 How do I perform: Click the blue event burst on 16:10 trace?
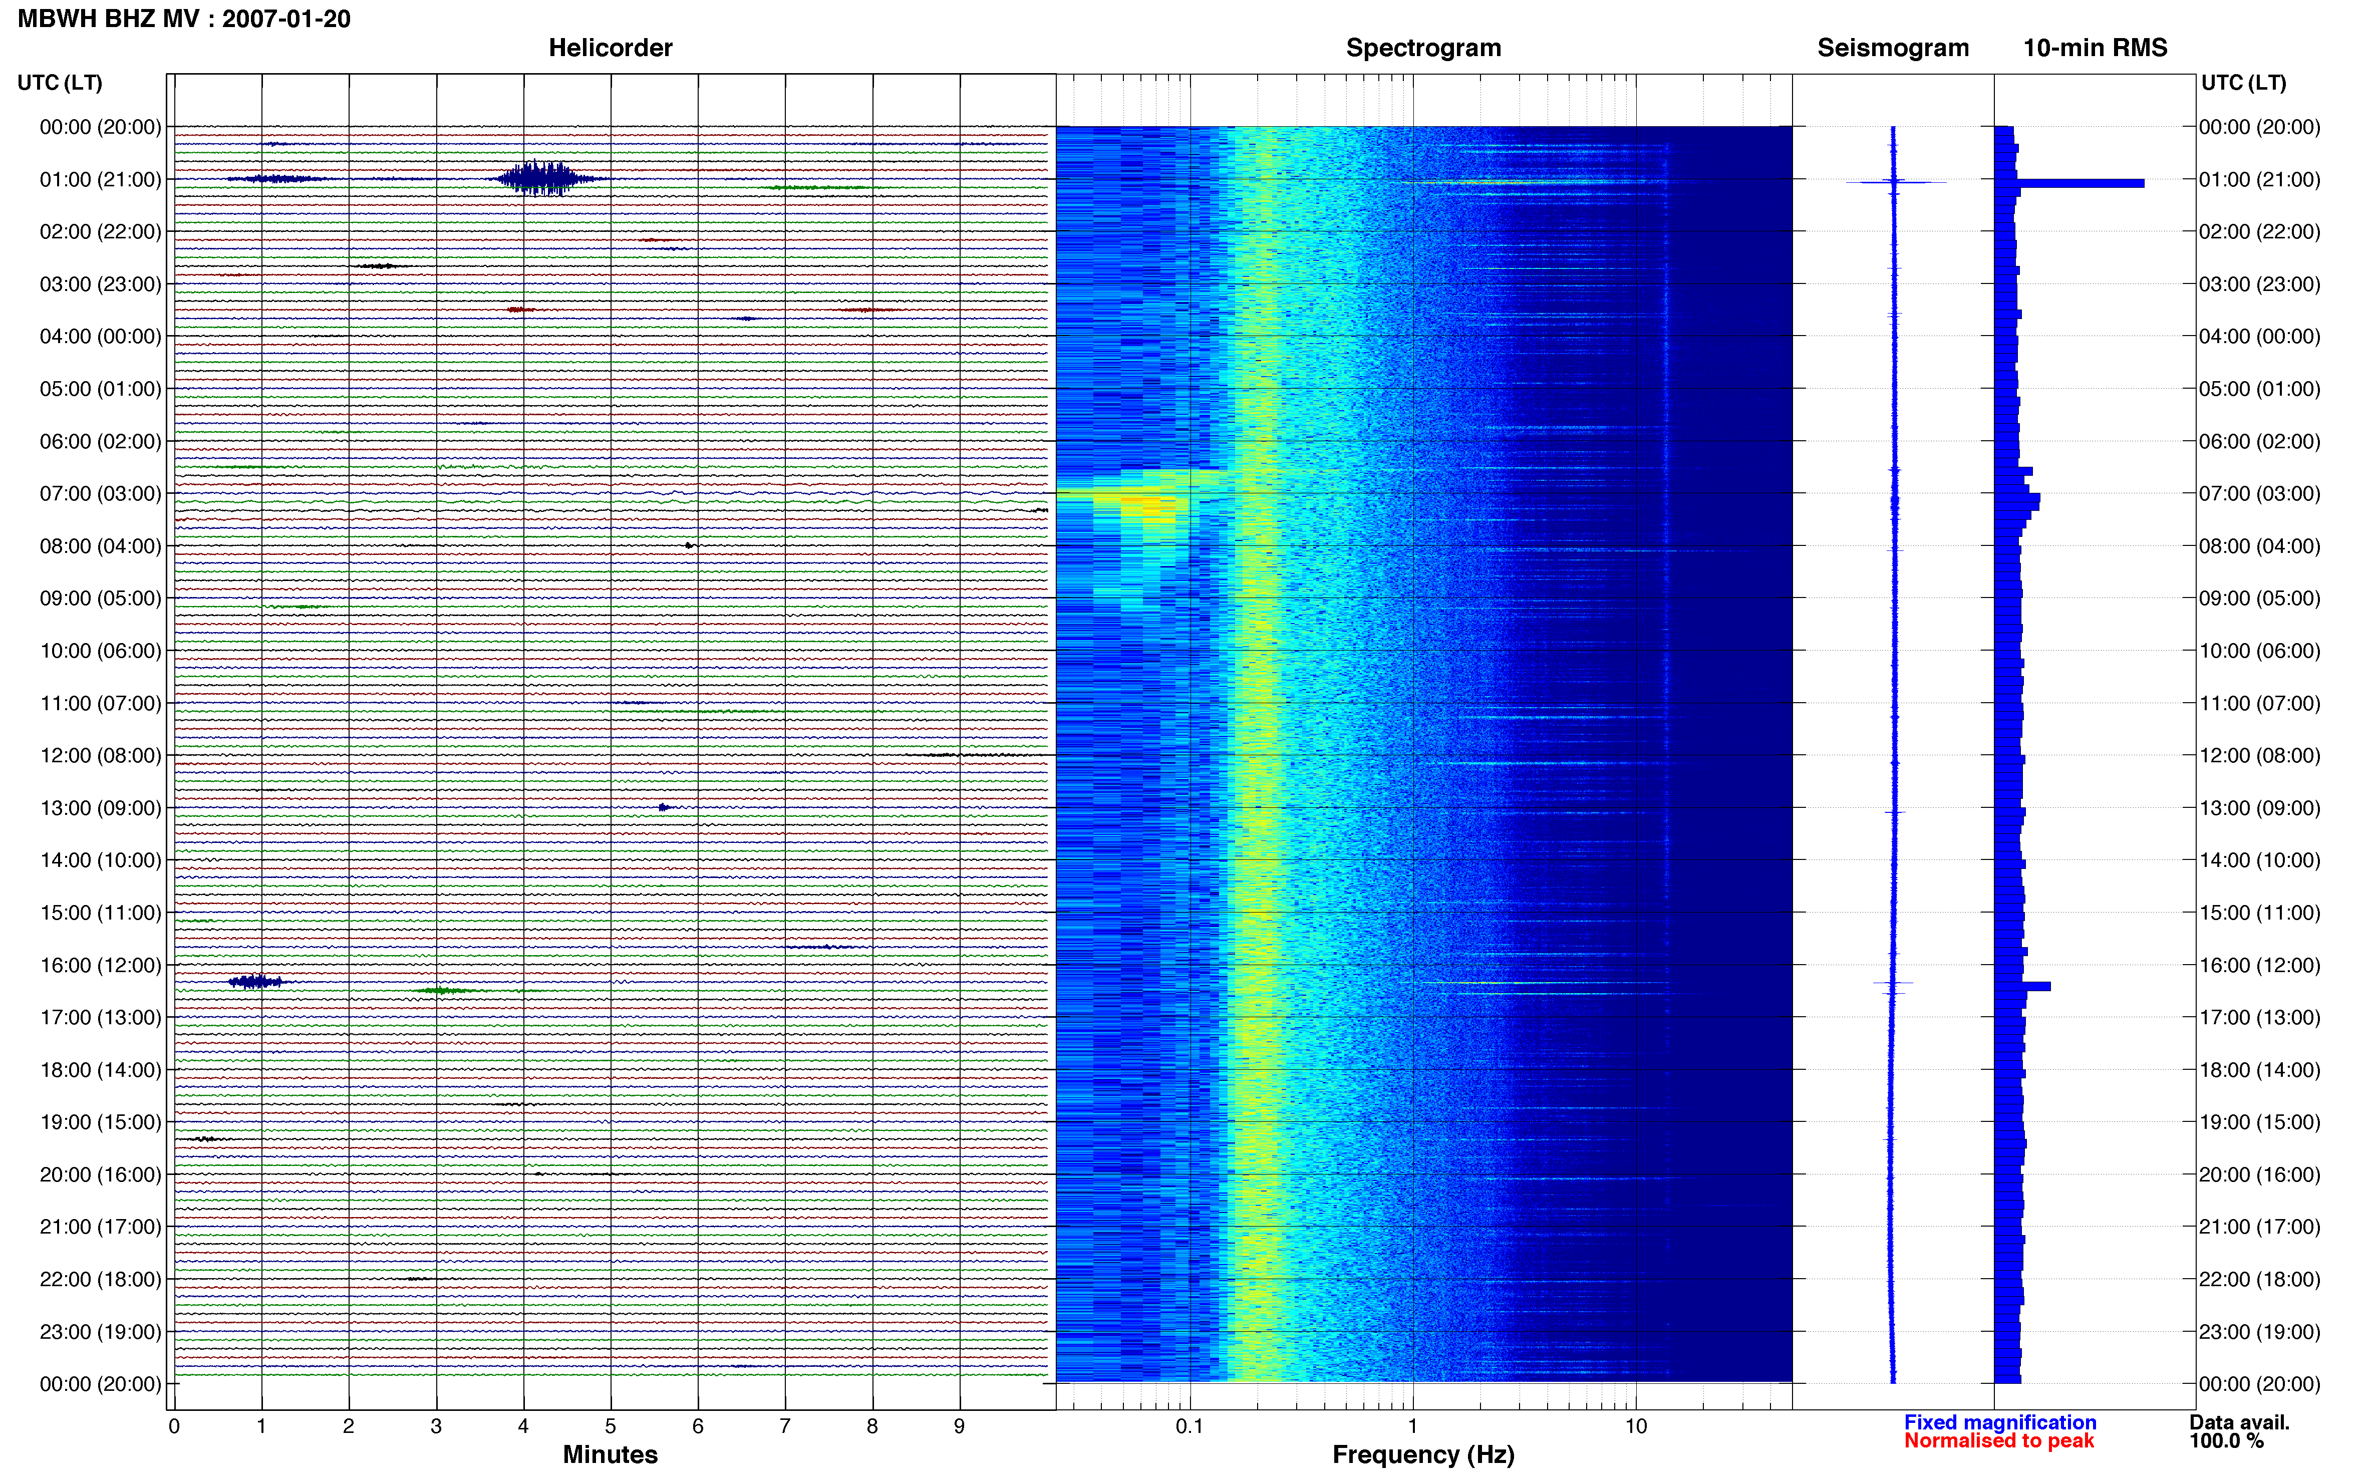[255, 982]
